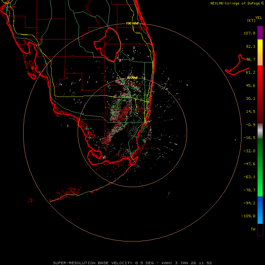Select the 107.8 scale value
Image resolution: width=265 pixels, height=265 pixels.
tap(249, 33)
